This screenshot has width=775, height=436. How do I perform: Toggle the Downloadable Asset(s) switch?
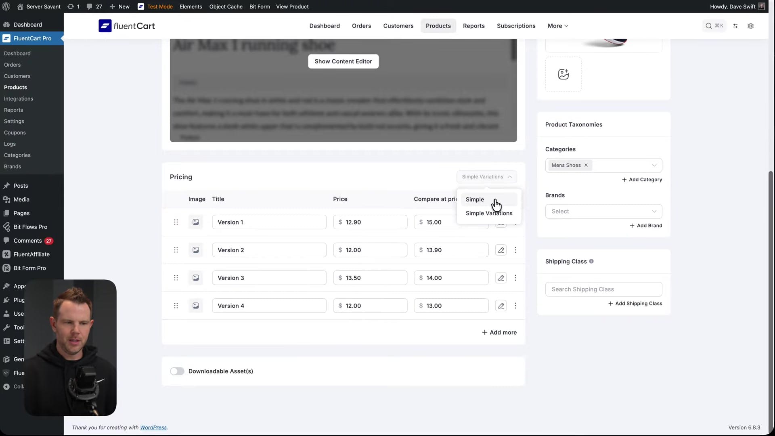coord(177,371)
